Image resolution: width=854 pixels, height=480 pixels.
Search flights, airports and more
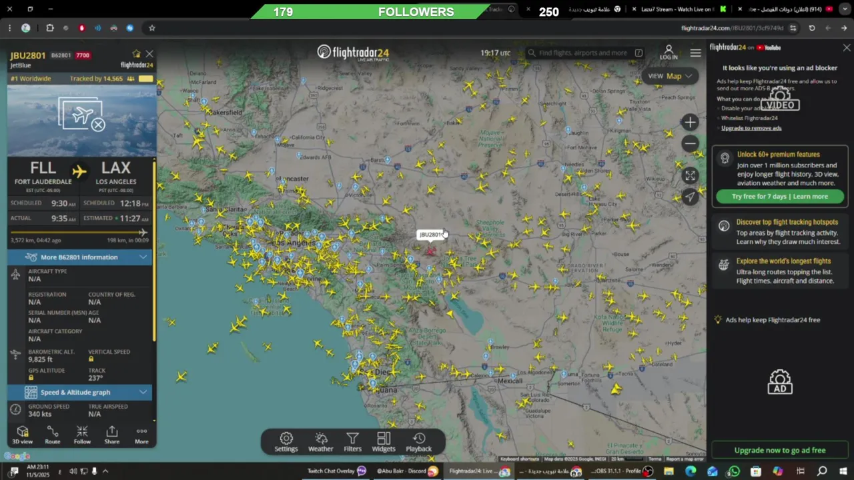tap(586, 53)
